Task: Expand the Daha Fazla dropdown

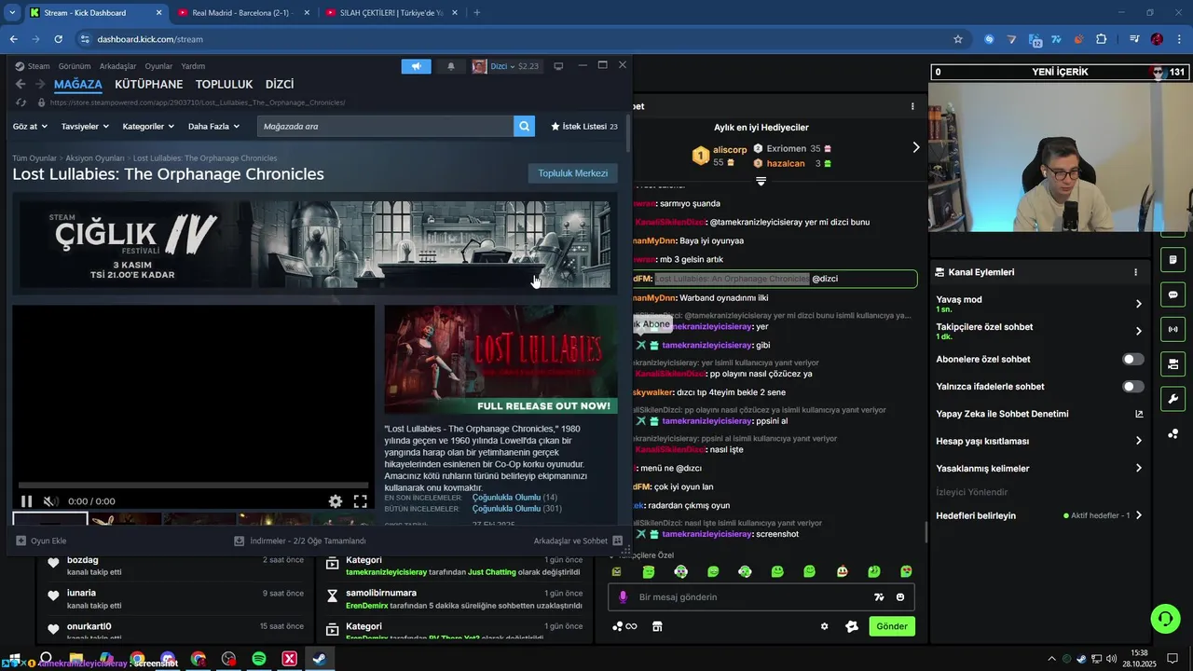Action: (x=213, y=126)
